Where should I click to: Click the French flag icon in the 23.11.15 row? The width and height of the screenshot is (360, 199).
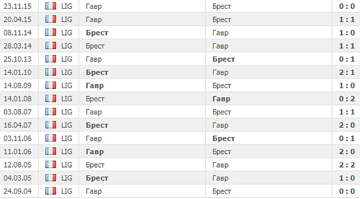tap(50, 6)
